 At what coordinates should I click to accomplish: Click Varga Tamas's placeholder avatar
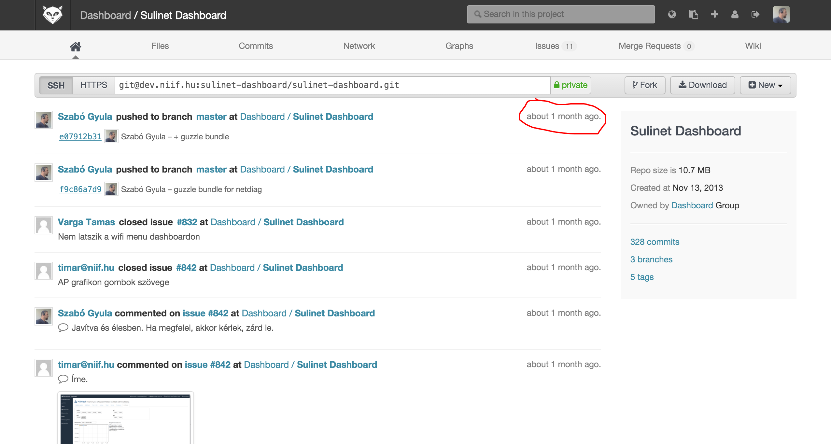[x=44, y=225]
